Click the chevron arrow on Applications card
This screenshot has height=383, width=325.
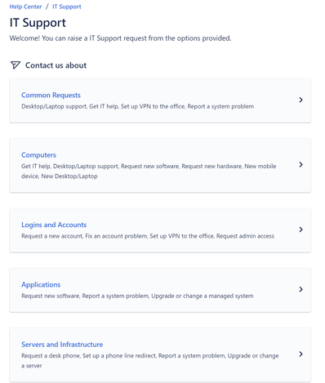(x=301, y=289)
